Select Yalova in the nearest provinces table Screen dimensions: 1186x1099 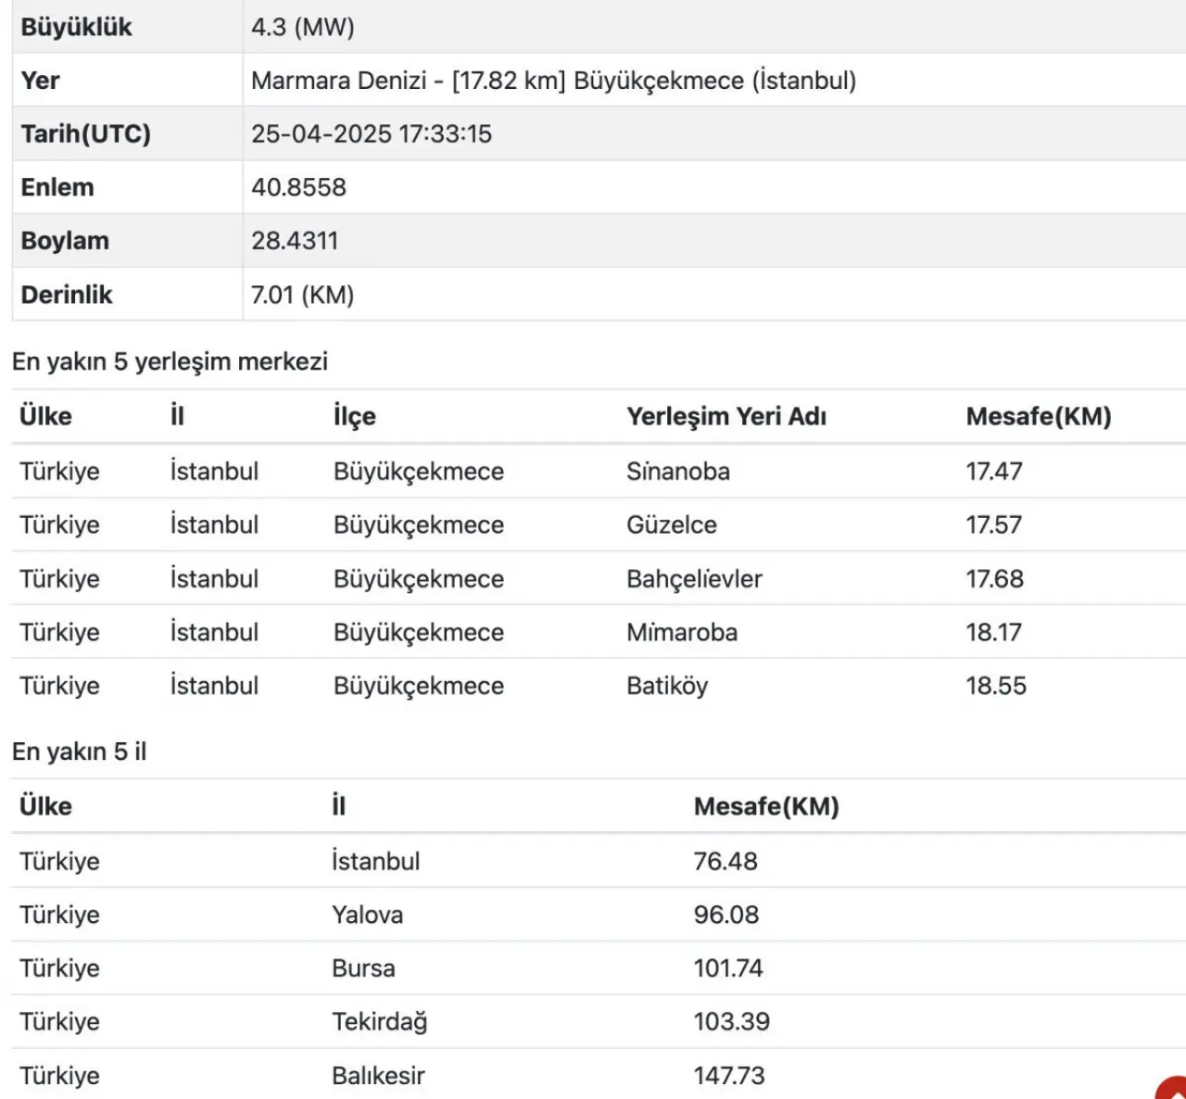pyautogui.click(x=368, y=915)
